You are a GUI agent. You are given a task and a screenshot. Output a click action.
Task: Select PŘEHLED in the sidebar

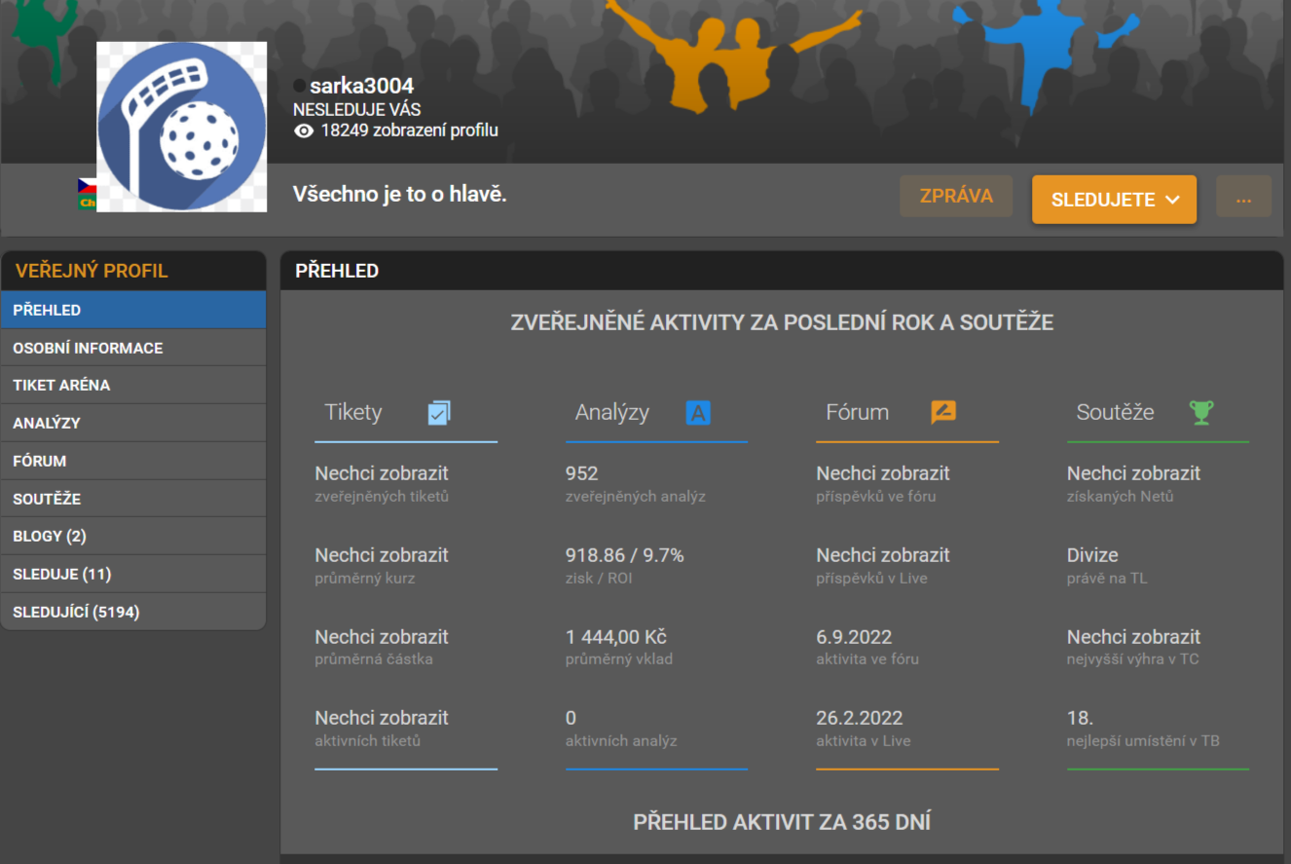[133, 310]
